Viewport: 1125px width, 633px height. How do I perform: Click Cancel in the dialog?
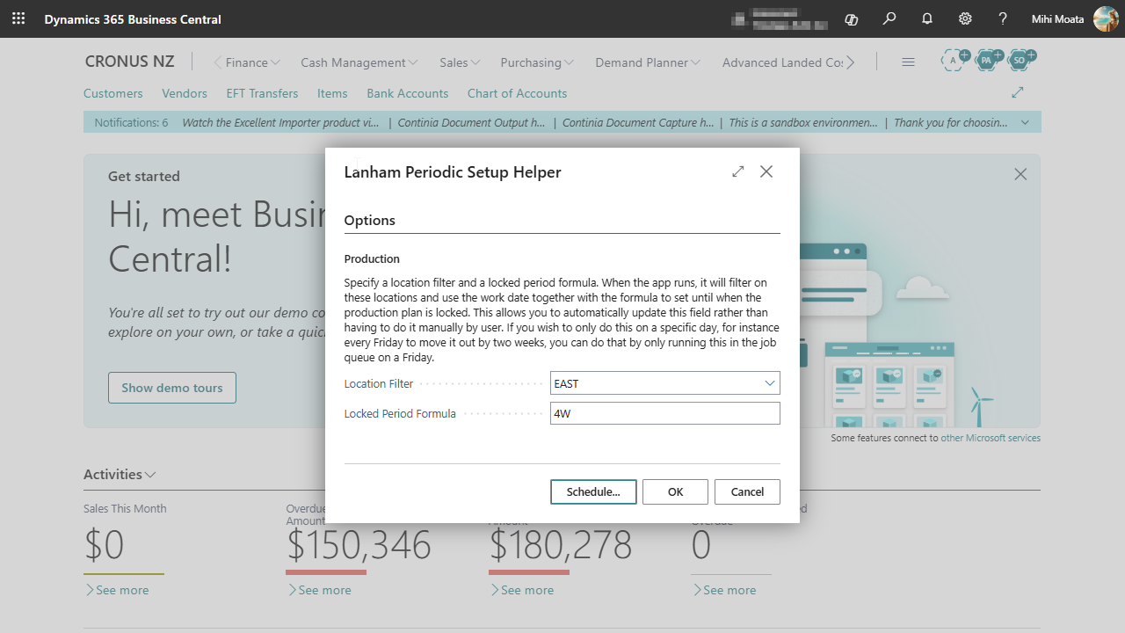(747, 491)
